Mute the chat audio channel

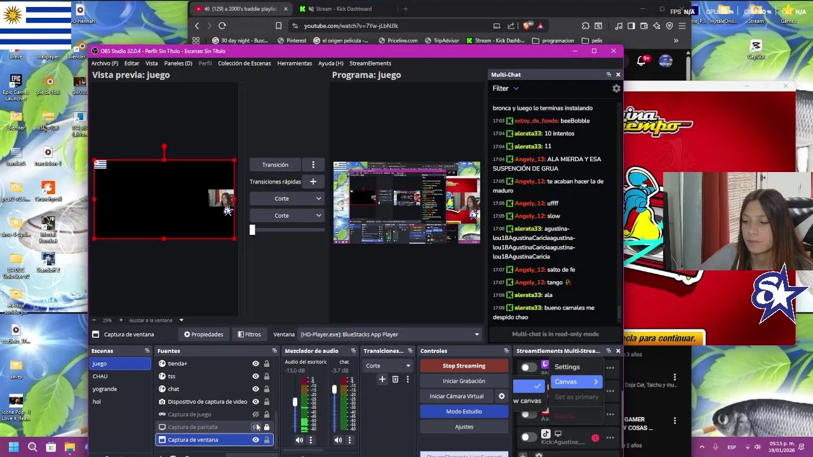pos(338,440)
